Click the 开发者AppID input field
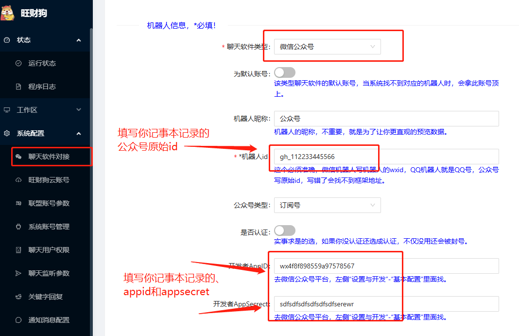 tap(386, 266)
